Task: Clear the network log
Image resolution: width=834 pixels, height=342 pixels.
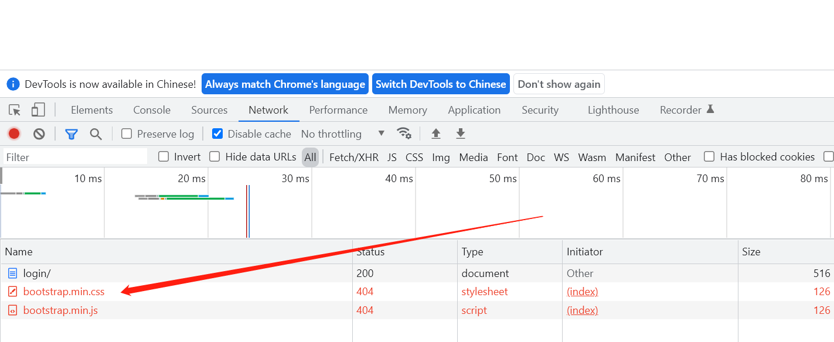Action: point(39,134)
